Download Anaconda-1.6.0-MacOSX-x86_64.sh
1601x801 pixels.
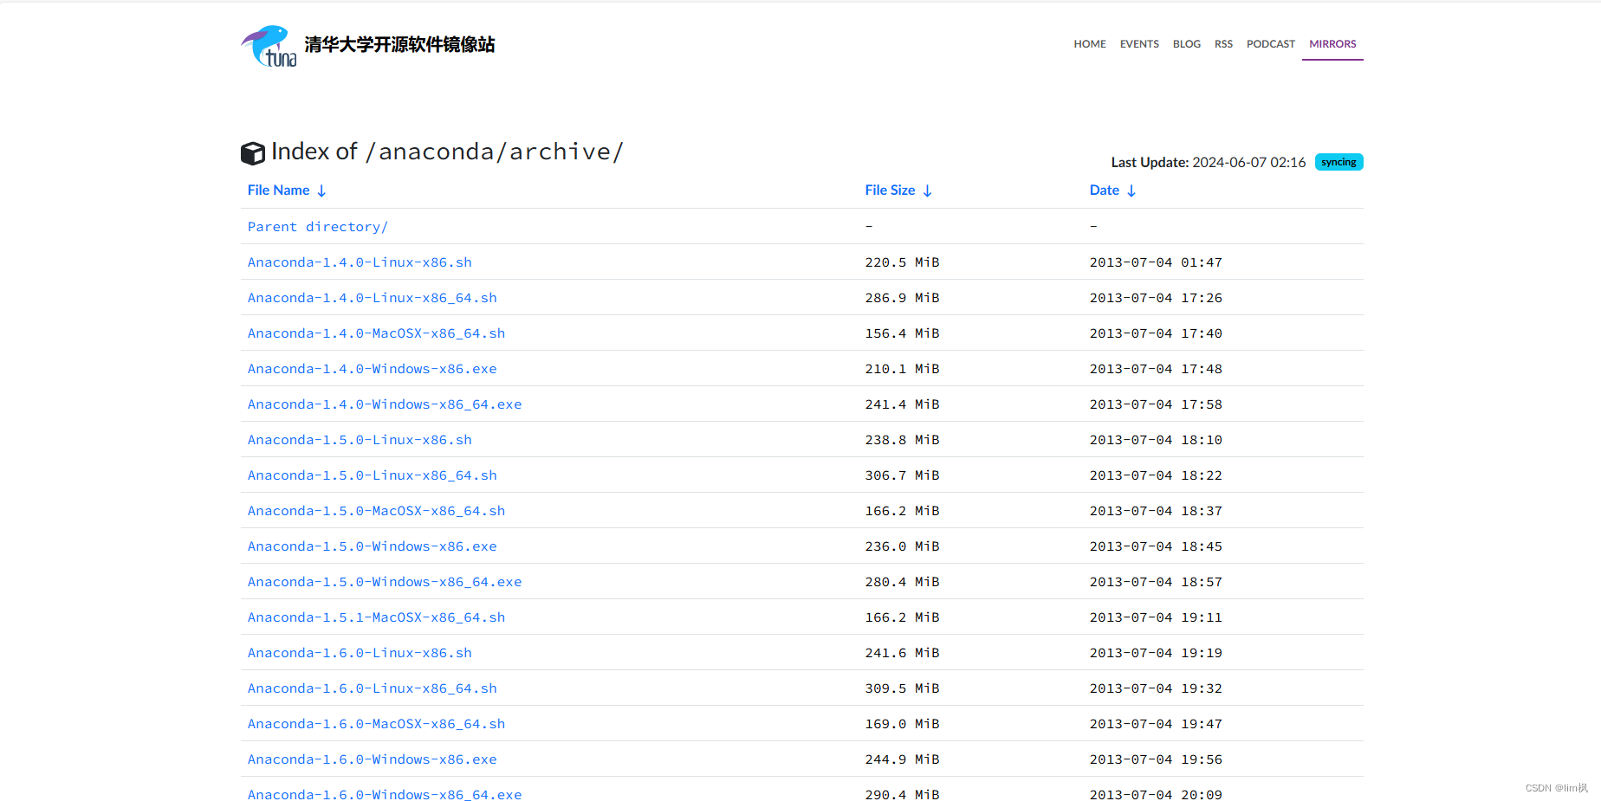pyautogui.click(x=376, y=724)
